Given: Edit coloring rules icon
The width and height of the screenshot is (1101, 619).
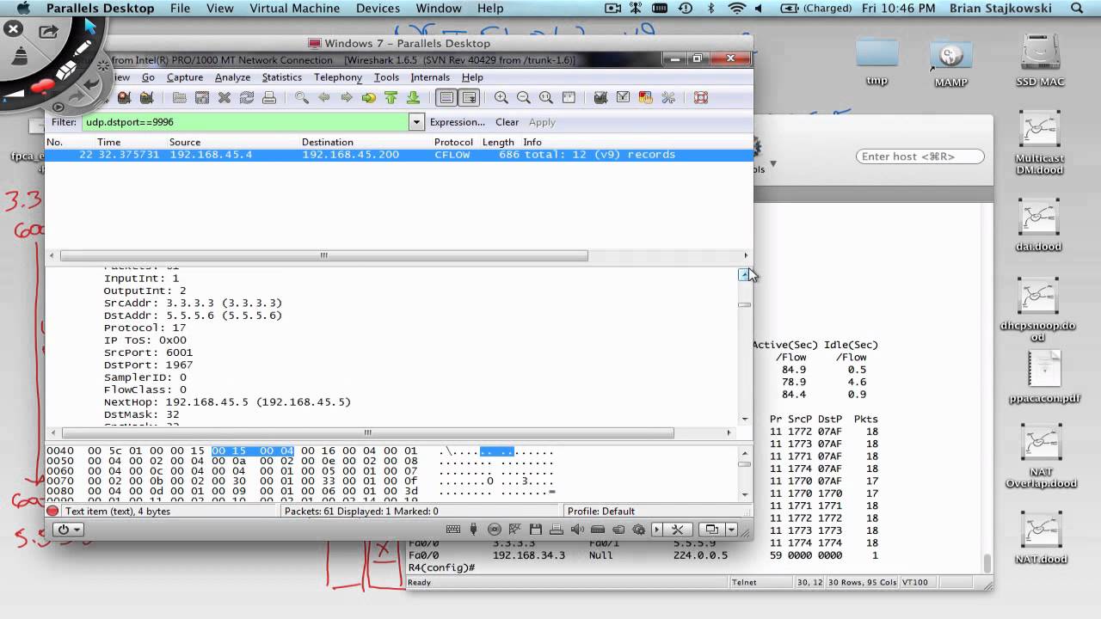Looking at the screenshot, I should click(x=645, y=98).
